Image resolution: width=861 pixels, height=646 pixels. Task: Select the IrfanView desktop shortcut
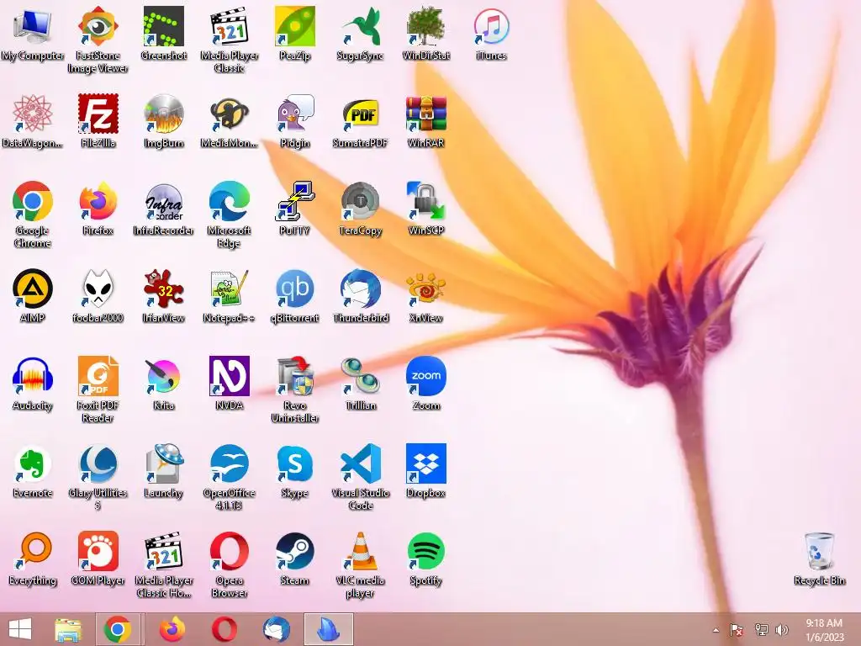pyautogui.click(x=164, y=289)
